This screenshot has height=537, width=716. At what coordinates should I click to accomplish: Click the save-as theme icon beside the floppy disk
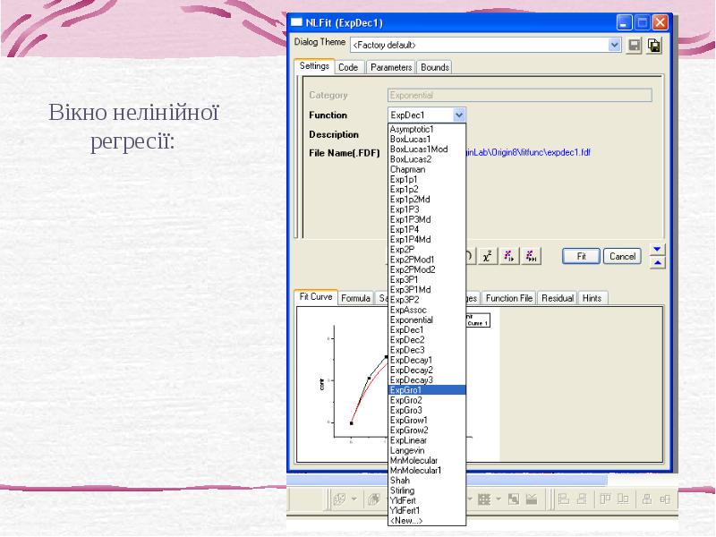(653, 44)
